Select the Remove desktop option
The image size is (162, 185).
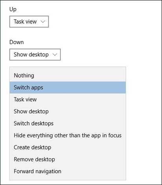click(x=67, y=159)
